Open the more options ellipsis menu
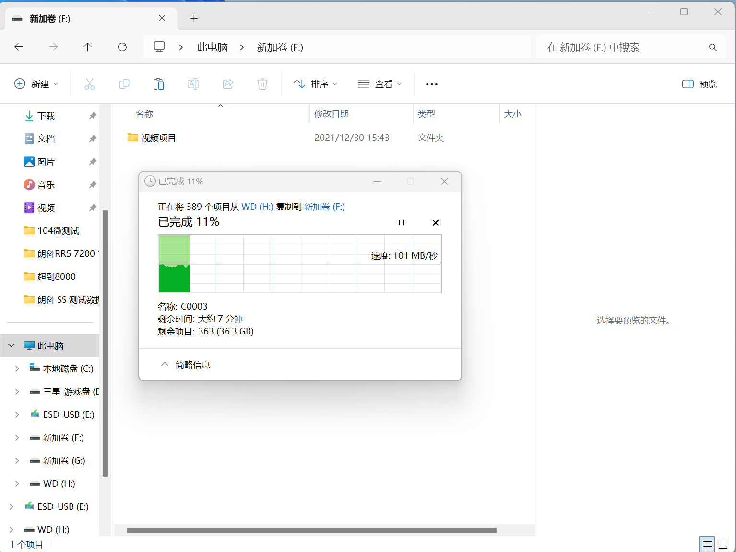 coord(431,84)
